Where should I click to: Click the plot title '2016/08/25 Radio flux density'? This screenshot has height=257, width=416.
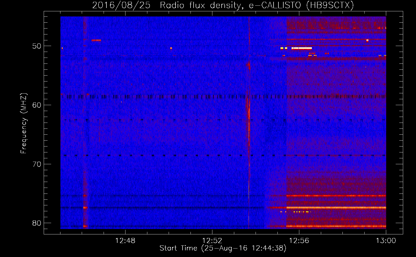(223, 5)
